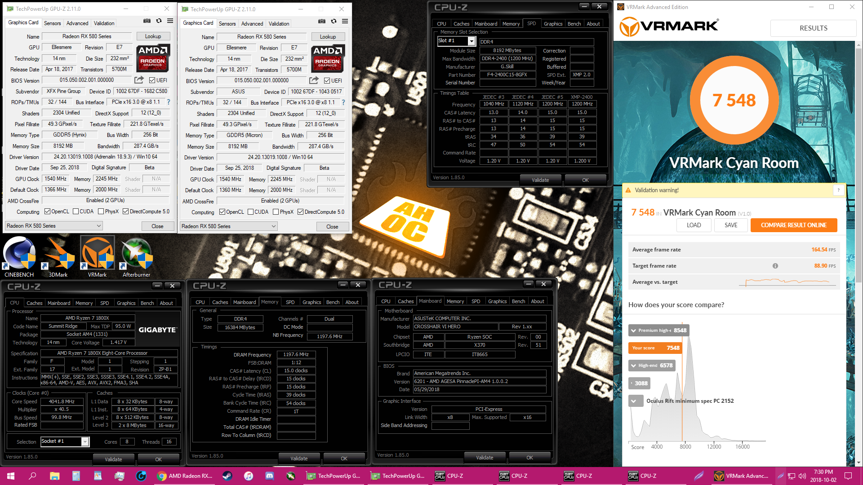Click Your score 7548 marker
Image resolution: width=863 pixels, height=485 pixels.
point(656,348)
